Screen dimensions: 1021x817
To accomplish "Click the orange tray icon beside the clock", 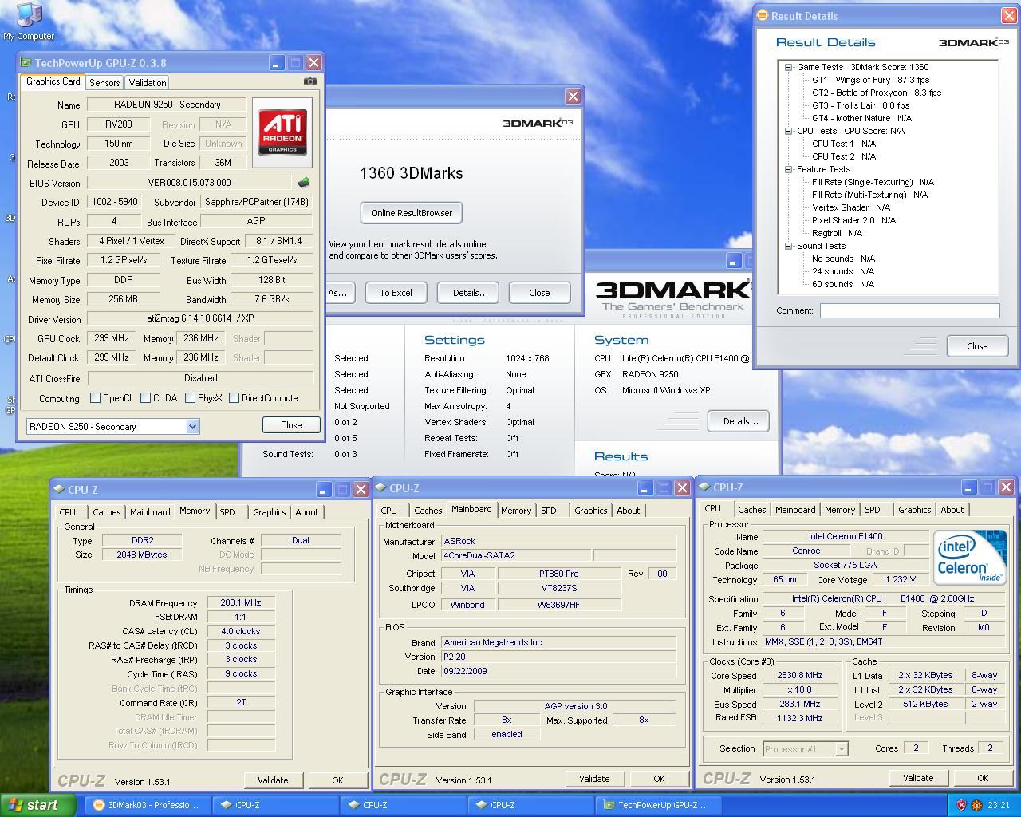I will (x=976, y=805).
